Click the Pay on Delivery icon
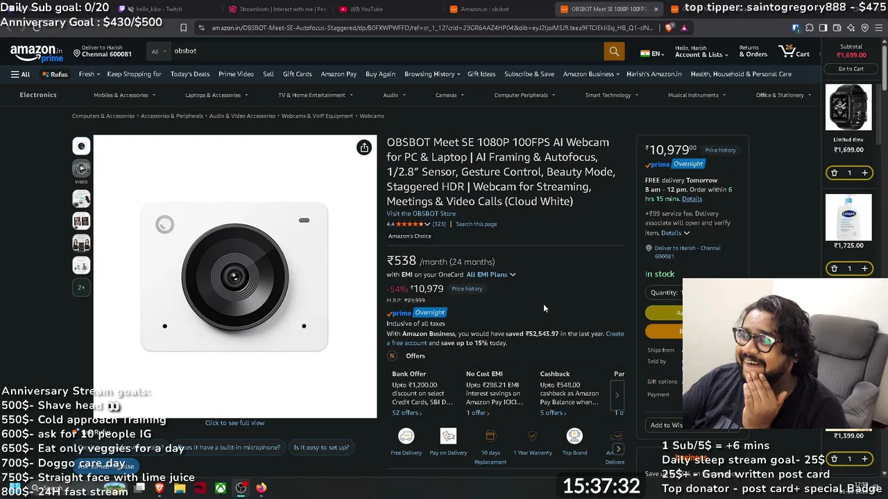 448,436
